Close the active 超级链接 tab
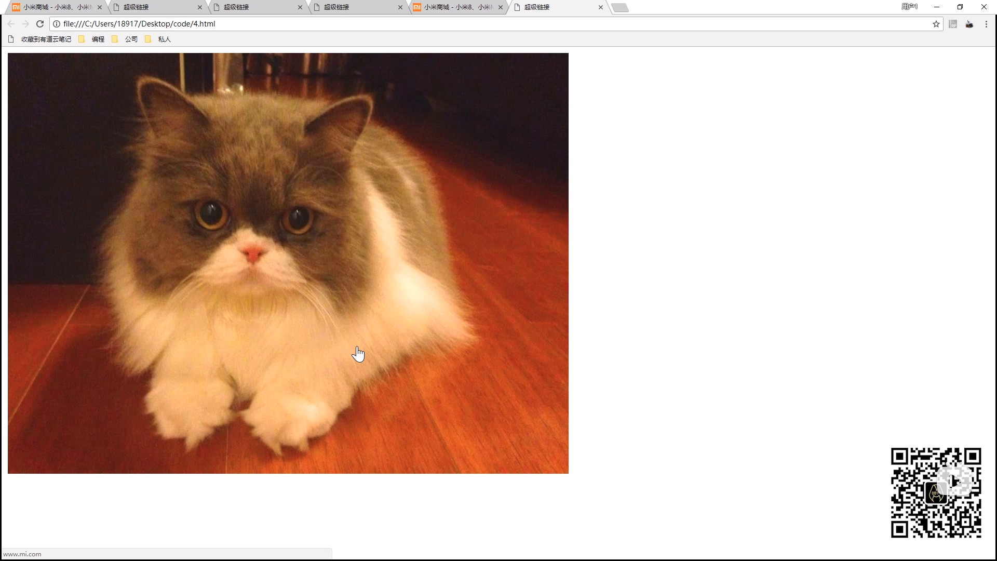 600,7
